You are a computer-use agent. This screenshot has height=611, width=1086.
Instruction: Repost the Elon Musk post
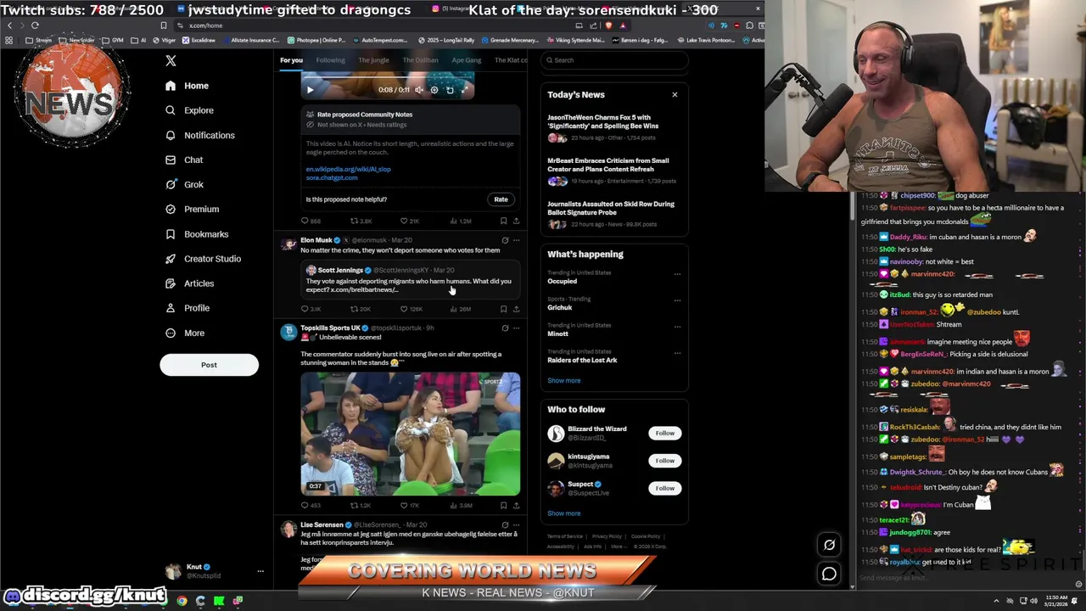click(361, 309)
